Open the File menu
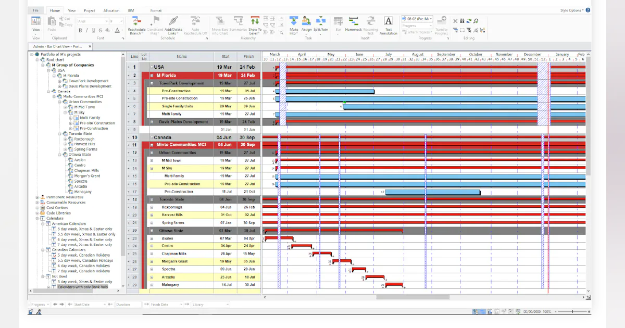The image size is (625, 328). click(x=35, y=10)
